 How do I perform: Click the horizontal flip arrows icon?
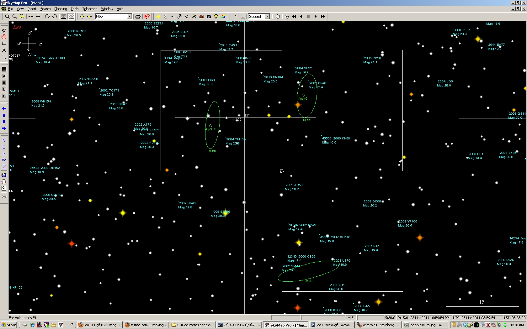tap(31, 16)
